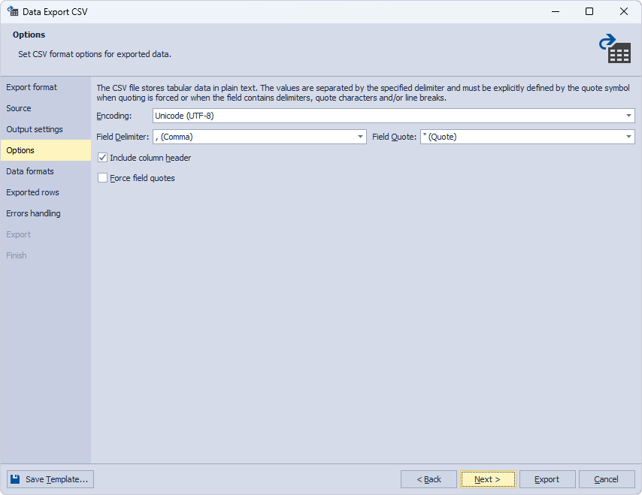Click the Save Template button
This screenshot has height=495, width=642.
(x=50, y=479)
